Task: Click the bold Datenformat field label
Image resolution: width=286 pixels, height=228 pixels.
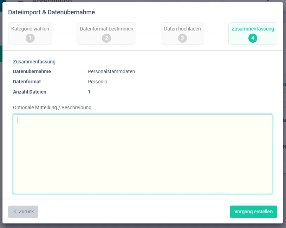Action: click(27, 82)
